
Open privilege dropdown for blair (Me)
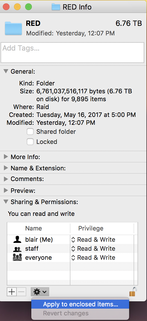pos(93,239)
